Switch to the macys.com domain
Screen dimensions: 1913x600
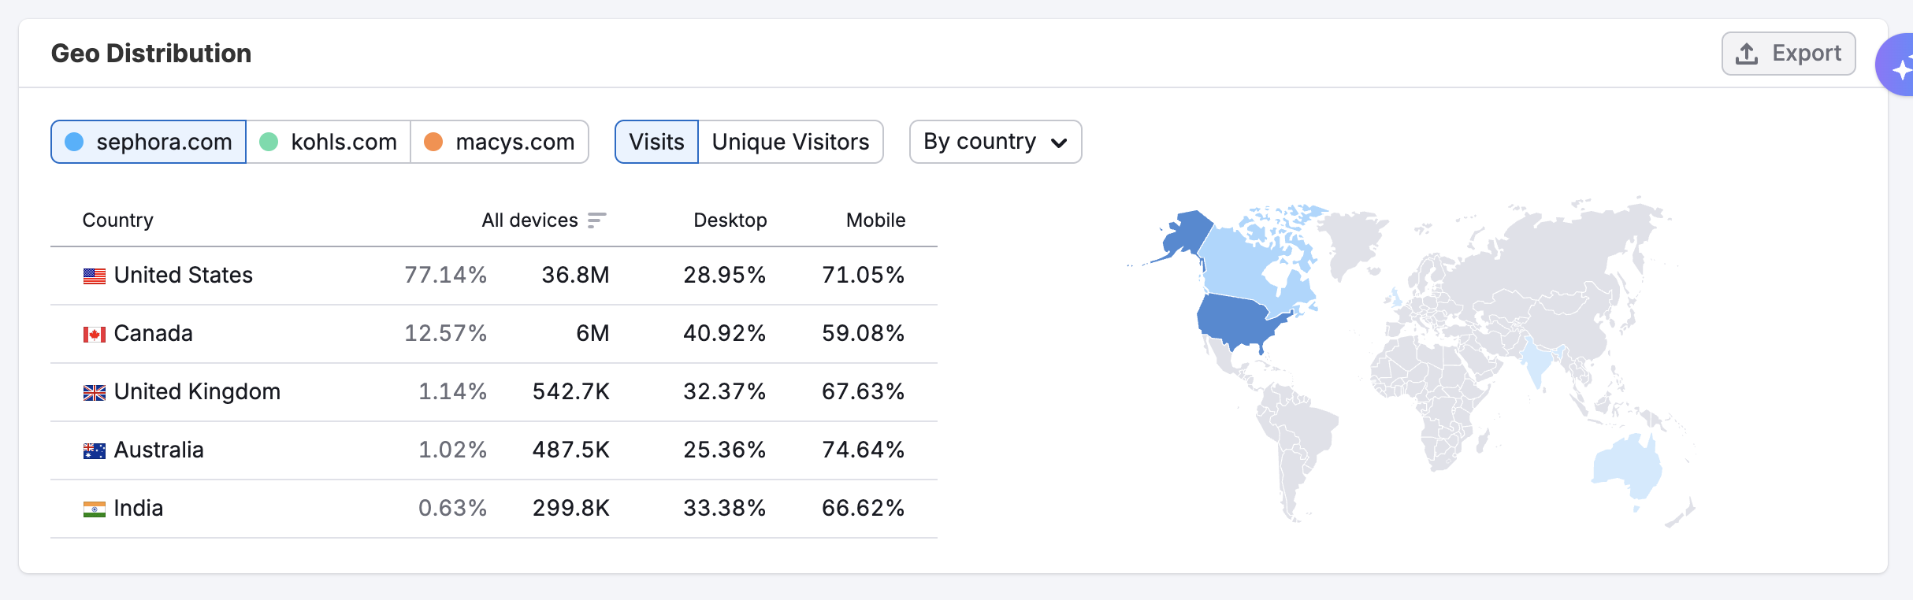(x=500, y=142)
